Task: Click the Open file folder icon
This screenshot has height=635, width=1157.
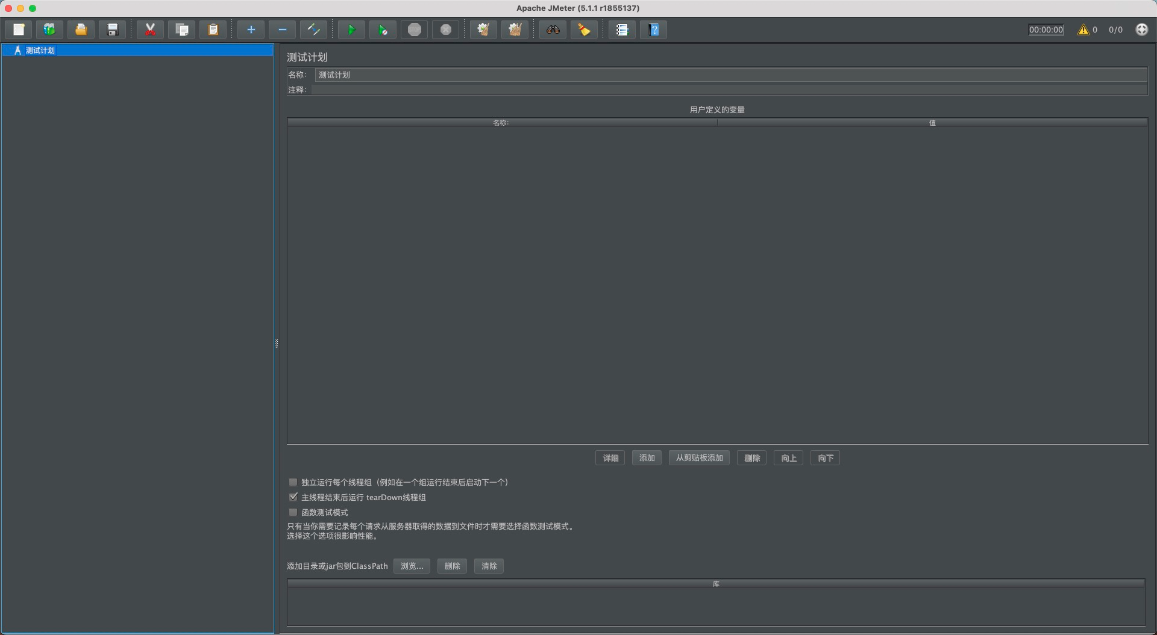Action: tap(81, 29)
